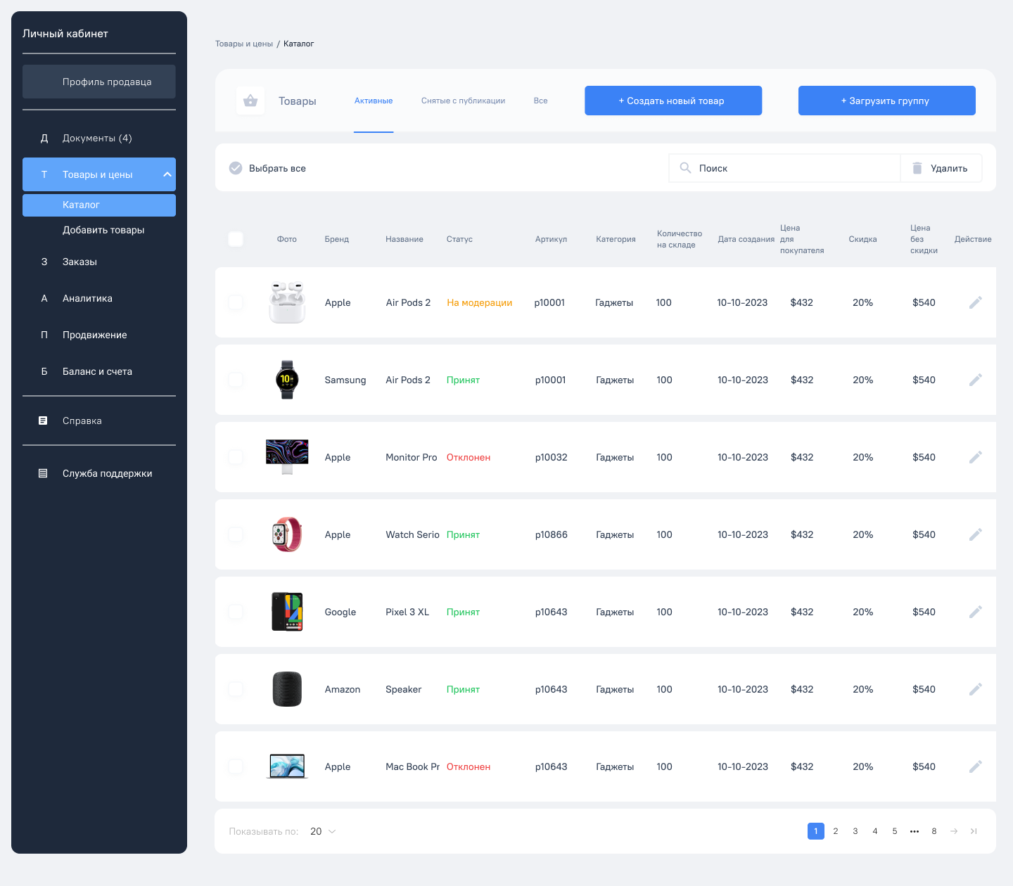Open the Аналитика sidebar menu item

coord(87,298)
